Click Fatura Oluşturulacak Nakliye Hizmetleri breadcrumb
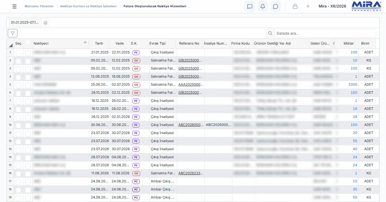The image size is (386, 202). pos(155,6)
